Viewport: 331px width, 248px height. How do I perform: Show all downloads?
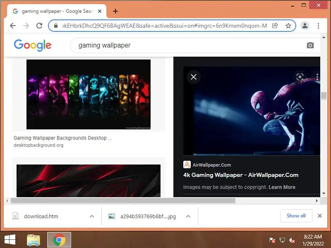[x=296, y=216]
